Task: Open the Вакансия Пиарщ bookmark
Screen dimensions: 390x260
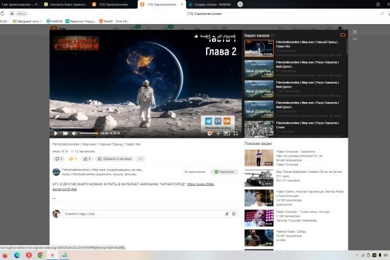Action: (x=81, y=21)
